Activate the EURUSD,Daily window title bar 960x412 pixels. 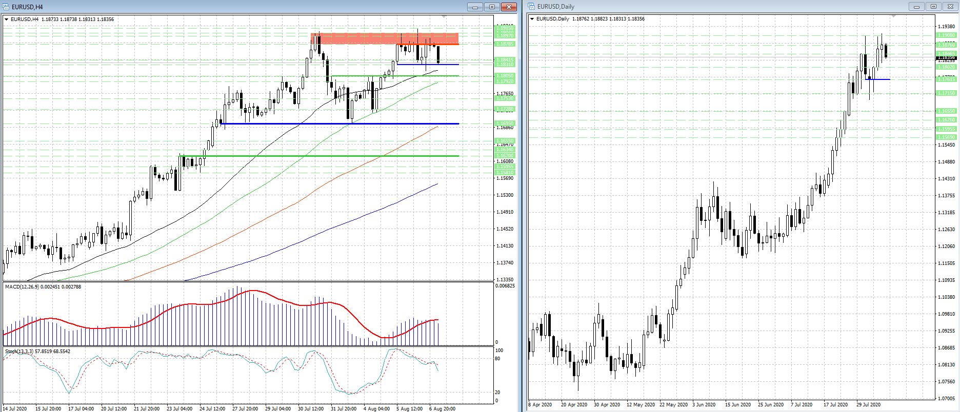[x=718, y=6]
